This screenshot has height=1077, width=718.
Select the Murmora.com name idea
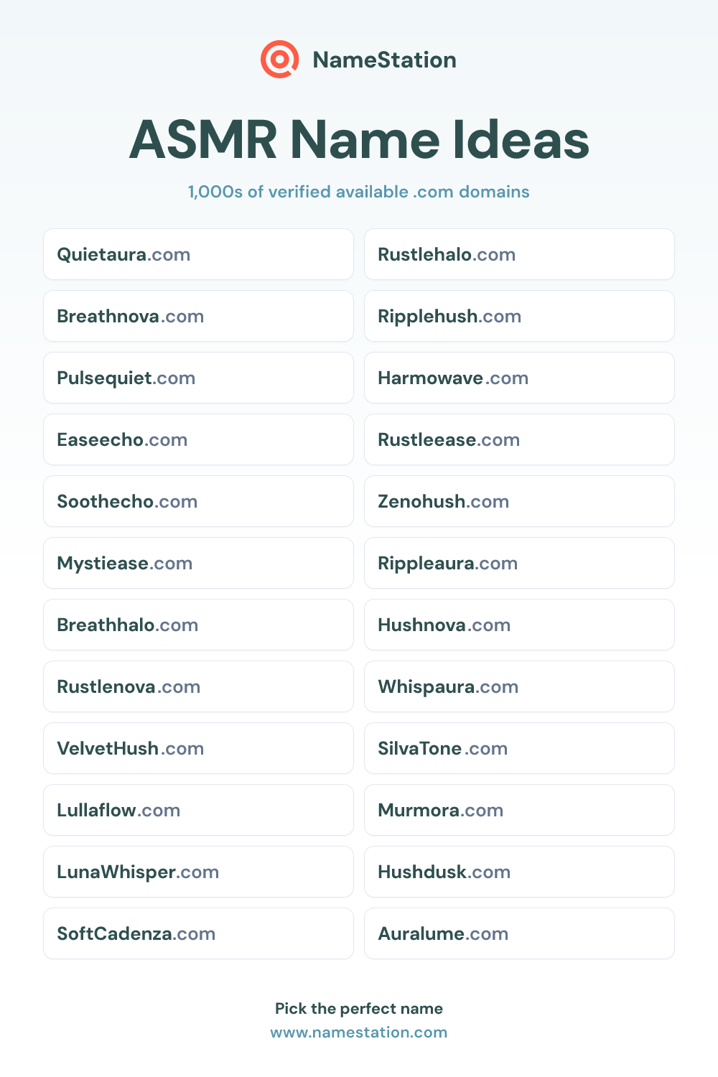[x=519, y=810]
